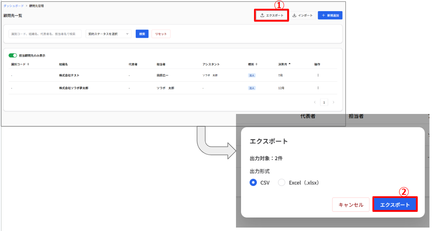Screen dimensions: 435x231
Task: Click the リセット button
Action: point(161,34)
